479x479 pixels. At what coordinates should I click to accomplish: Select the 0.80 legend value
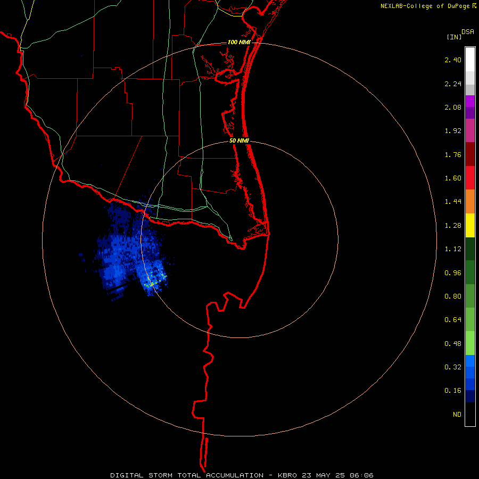point(453,296)
